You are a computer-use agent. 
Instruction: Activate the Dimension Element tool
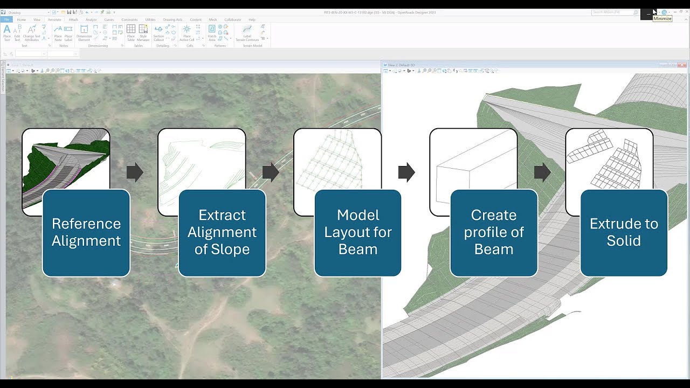[x=84, y=32]
